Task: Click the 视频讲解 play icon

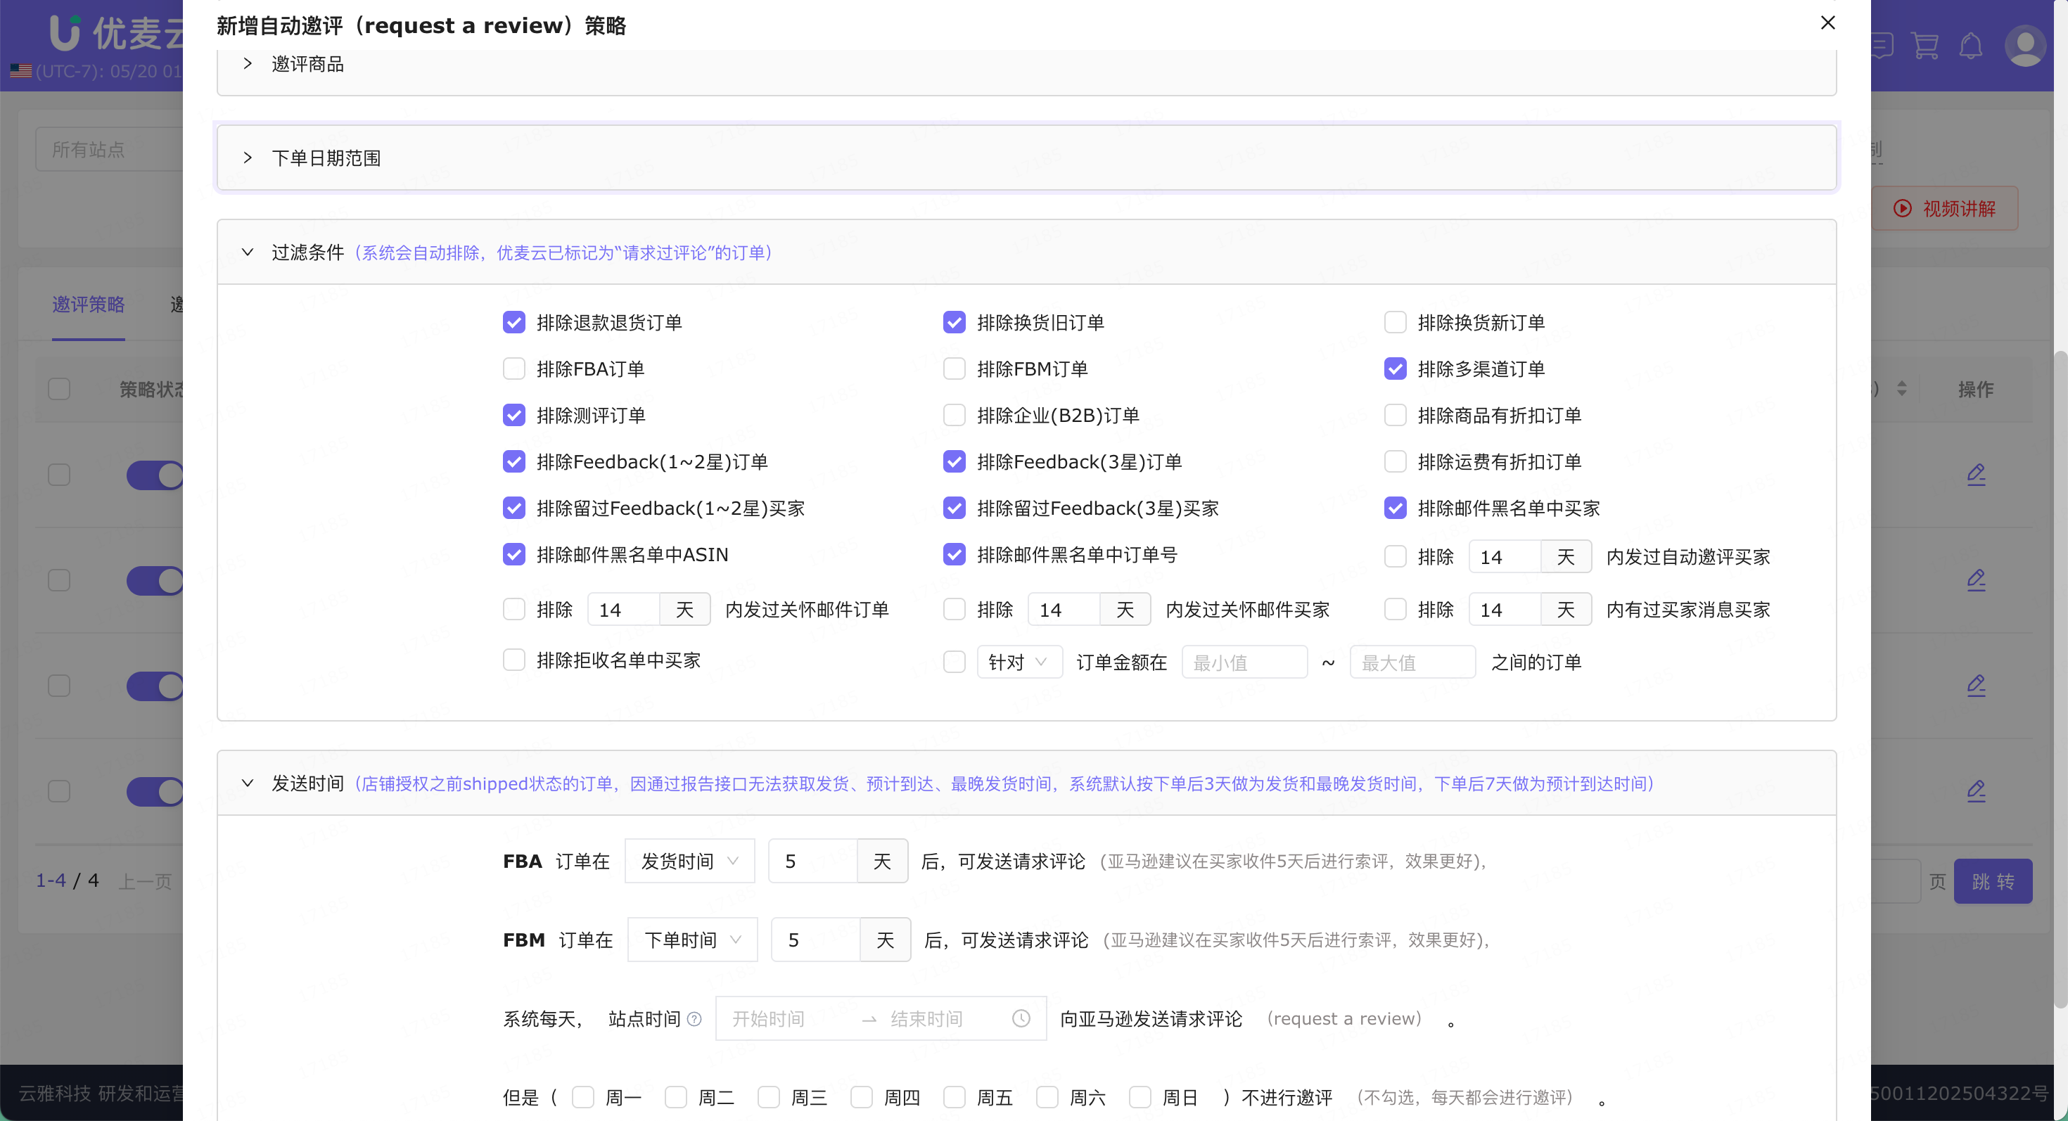Action: (x=1902, y=209)
